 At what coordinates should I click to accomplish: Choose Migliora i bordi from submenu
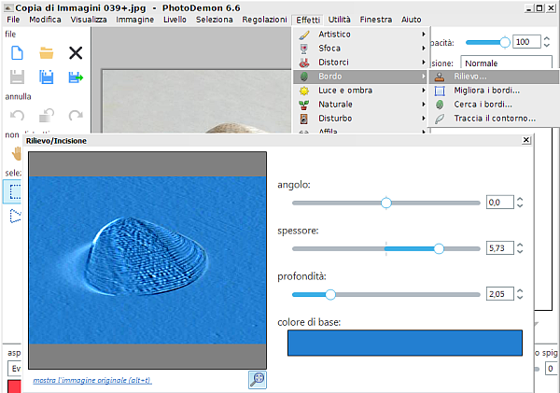[x=486, y=91]
